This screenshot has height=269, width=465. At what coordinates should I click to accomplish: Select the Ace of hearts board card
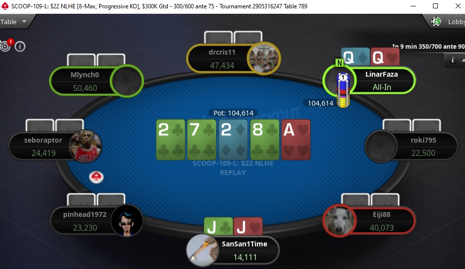pos(296,140)
